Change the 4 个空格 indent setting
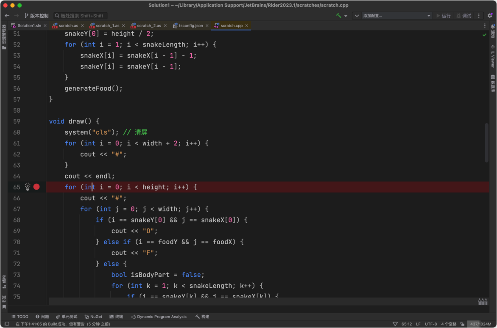Image resolution: width=497 pixels, height=328 pixels. [449, 324]
